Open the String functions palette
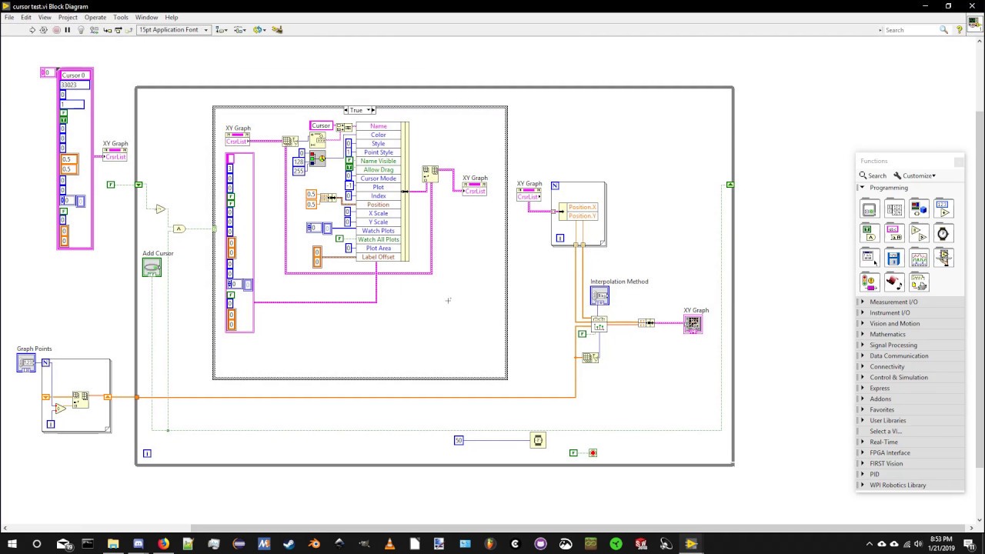The image size is (985, 554). 893,233
